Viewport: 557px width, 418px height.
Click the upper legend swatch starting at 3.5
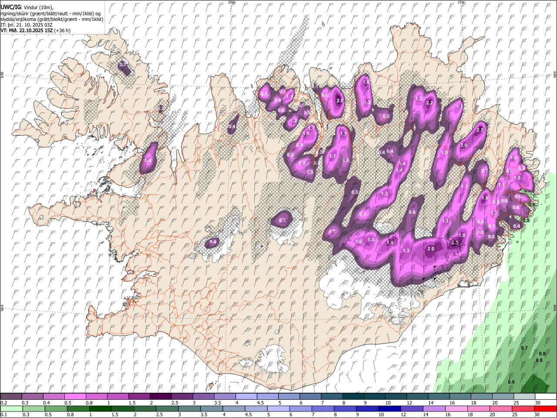click(x=224, y=396)
